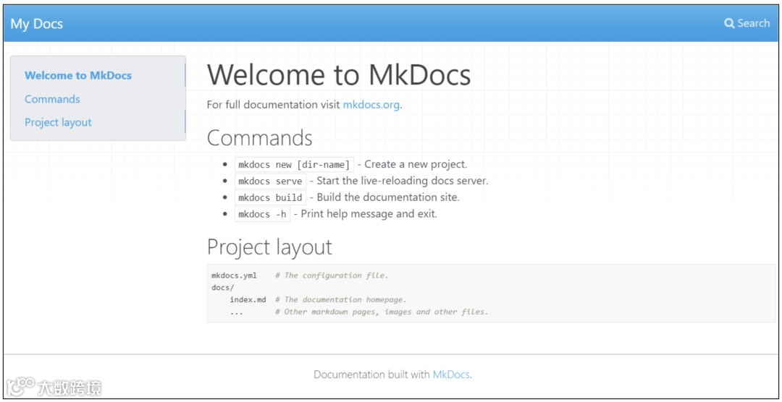Click the docs/ line in code block
Screen dimensions: 782x402
click(x=223, y=288)
